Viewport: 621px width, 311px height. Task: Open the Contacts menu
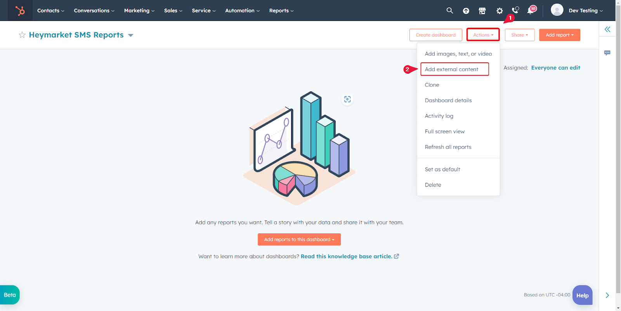pos(51,10)
